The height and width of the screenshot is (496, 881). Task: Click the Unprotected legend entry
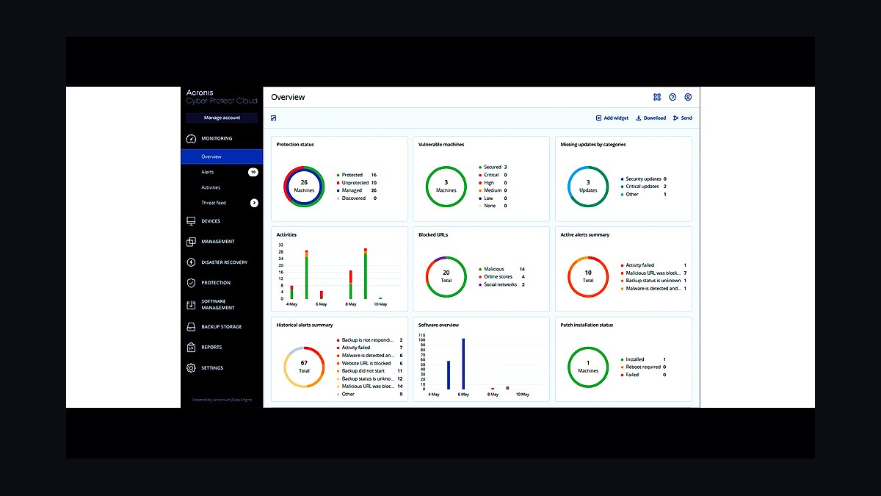coord(357,182)
